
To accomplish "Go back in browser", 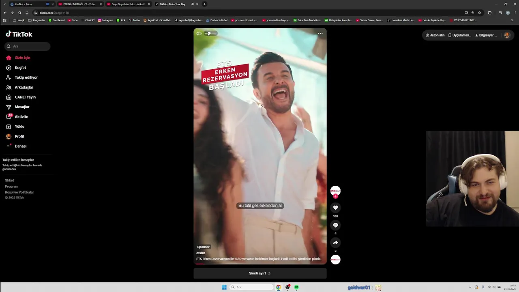I will [x=5, y=13].
